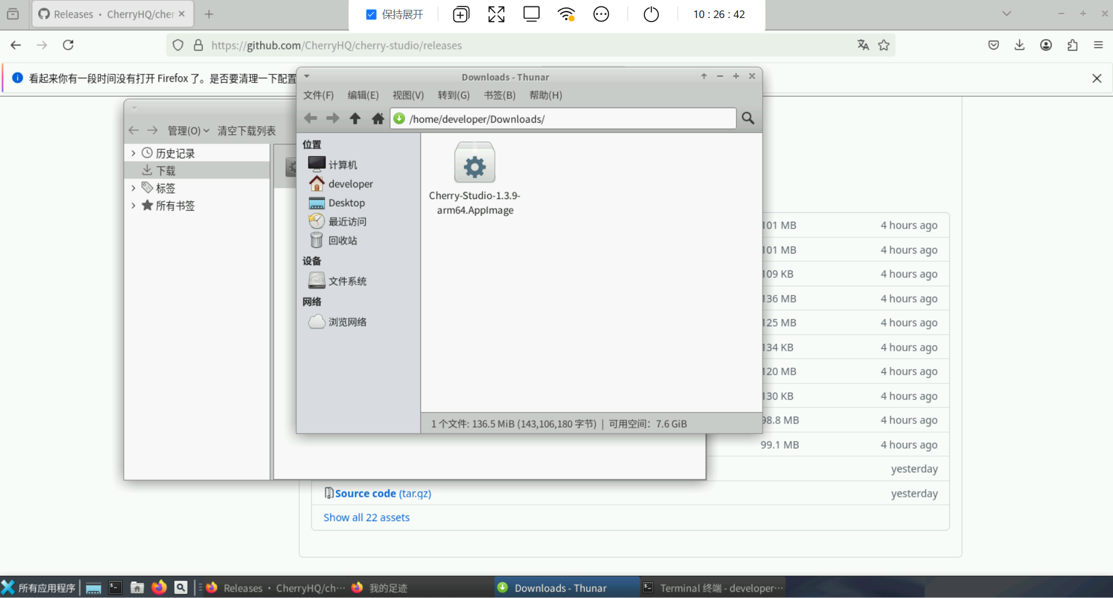1113x598 pixels.
Task: Open 视图(V) menu in Thunar
Action: pos(408,95)
